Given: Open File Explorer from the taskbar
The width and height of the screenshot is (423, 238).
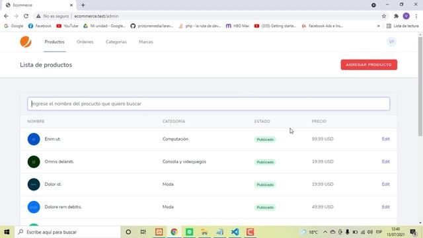Looking at the screenshot, I should tap(204, 232).
